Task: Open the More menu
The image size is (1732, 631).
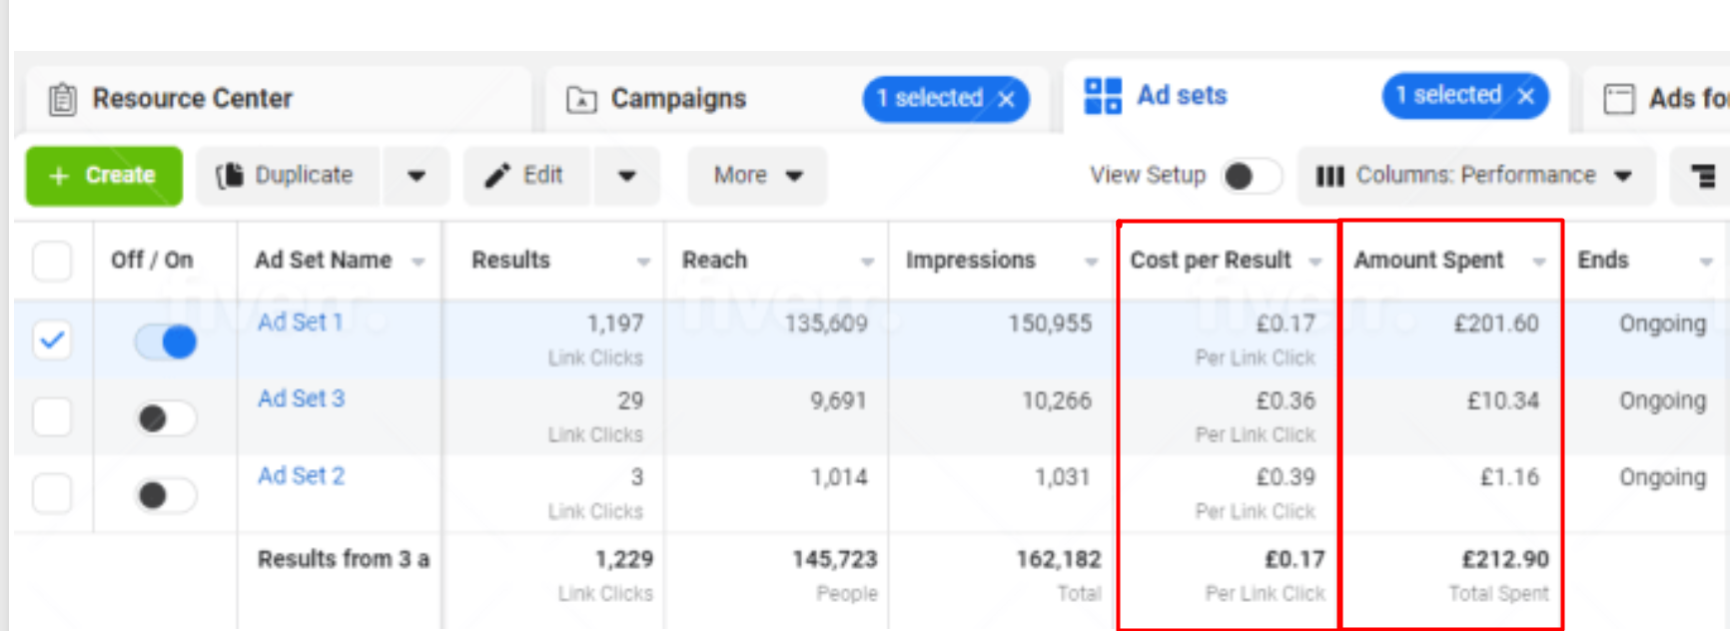Action: point(756,176)
